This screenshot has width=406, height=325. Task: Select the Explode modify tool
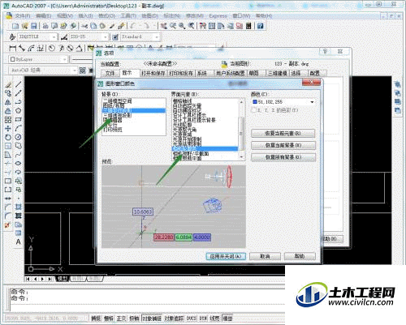pyautogui.click(x=8, y=225)
